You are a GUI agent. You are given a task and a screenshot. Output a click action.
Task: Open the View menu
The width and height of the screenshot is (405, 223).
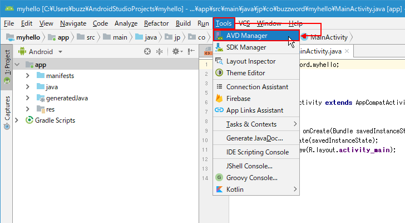click(x=46, y=23)
